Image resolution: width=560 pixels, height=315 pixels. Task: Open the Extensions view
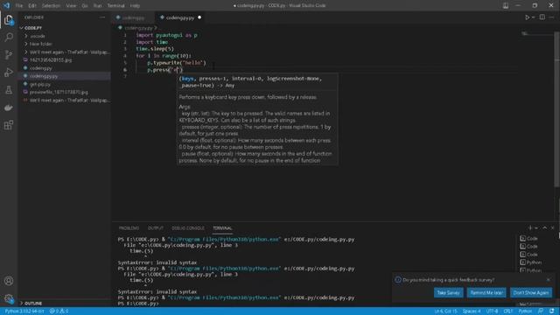[9, 125]
